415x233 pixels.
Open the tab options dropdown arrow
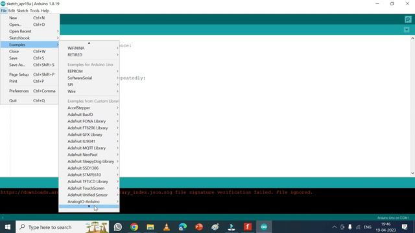pyautogui.click(x=407, y=30)
